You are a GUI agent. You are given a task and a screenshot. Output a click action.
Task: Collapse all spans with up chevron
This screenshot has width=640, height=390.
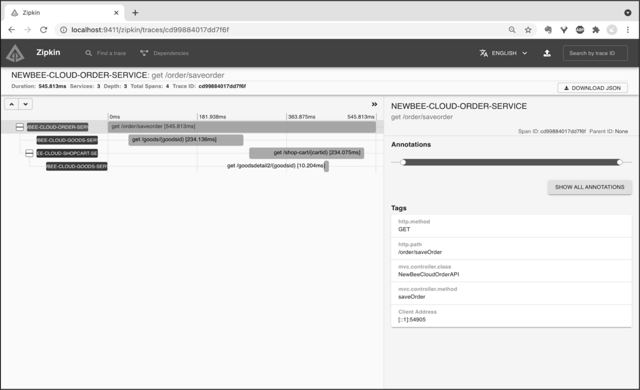[x=11, y=104]
